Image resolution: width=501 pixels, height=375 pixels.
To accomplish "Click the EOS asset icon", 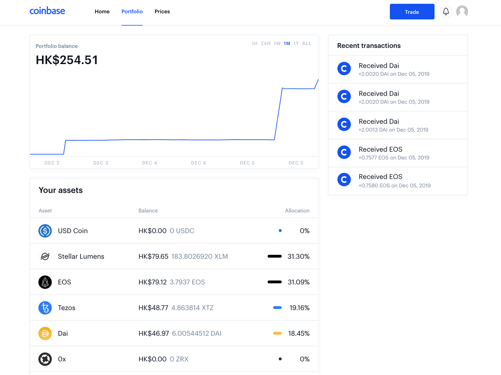I will tap(45, 282).
